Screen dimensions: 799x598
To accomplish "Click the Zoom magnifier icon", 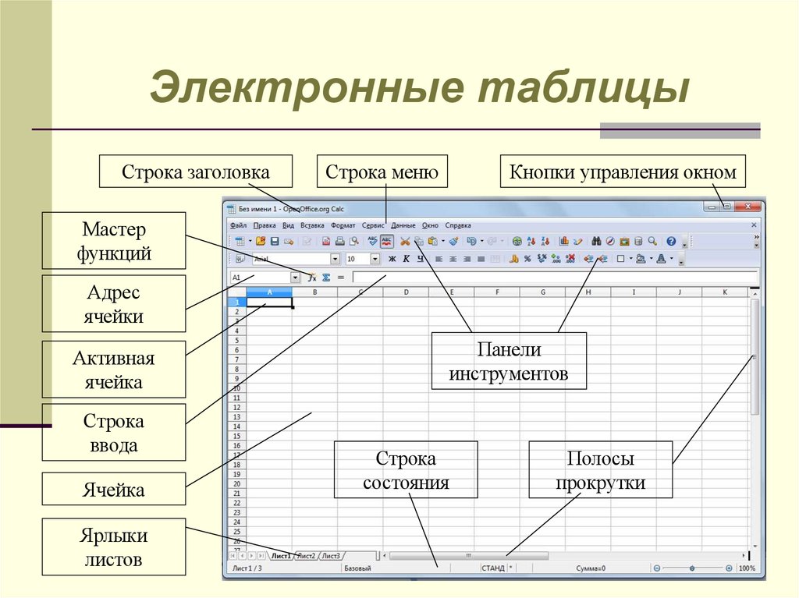I will 652,241.
